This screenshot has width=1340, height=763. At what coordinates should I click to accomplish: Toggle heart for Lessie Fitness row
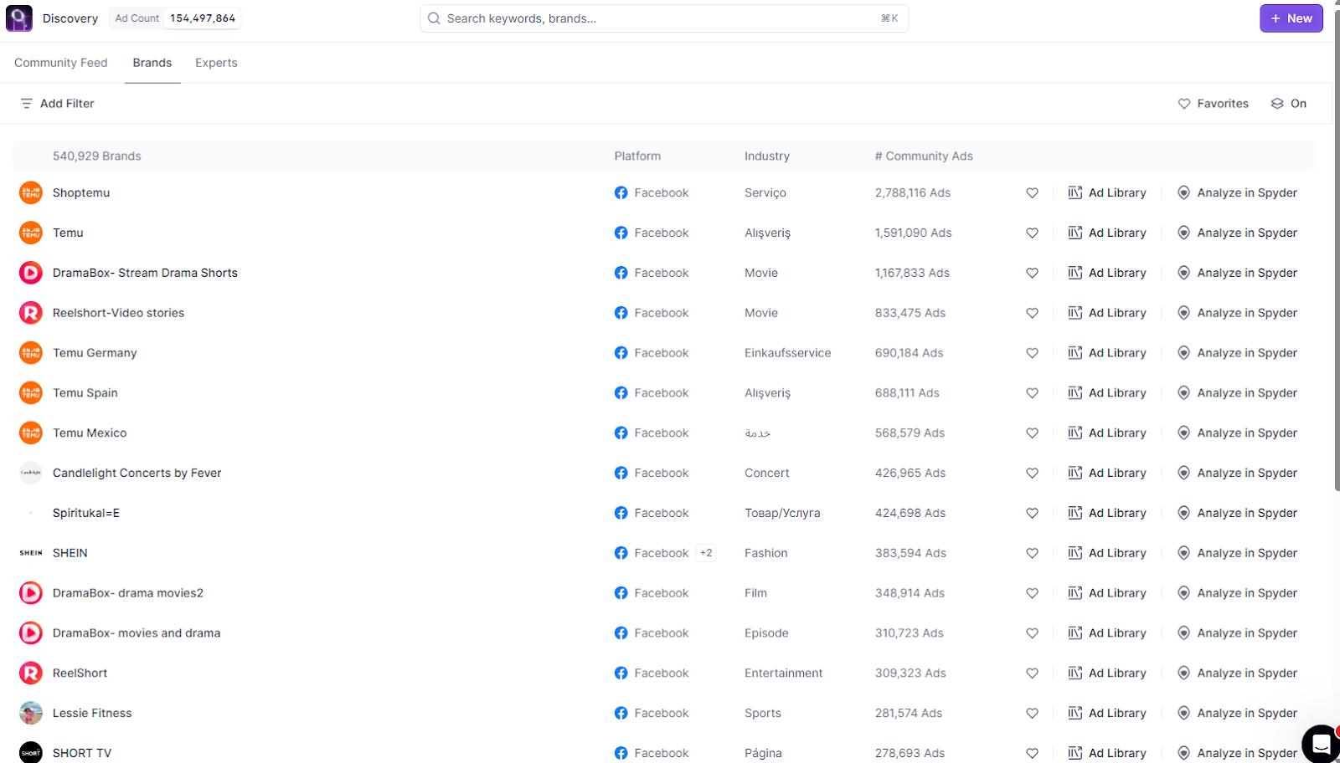(1032, 714)
